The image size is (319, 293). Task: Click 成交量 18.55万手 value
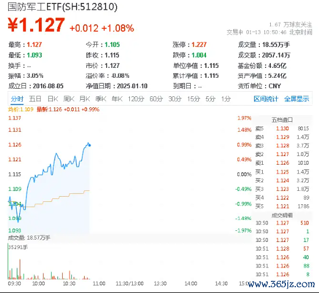pos(276,45)
